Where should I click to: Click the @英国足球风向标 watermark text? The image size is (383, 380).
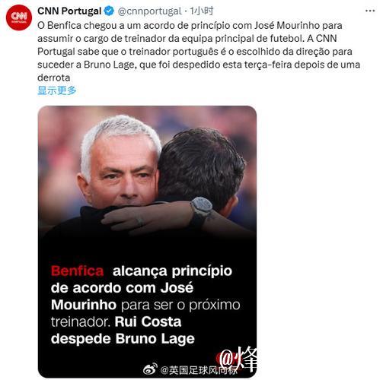[199, 370]
